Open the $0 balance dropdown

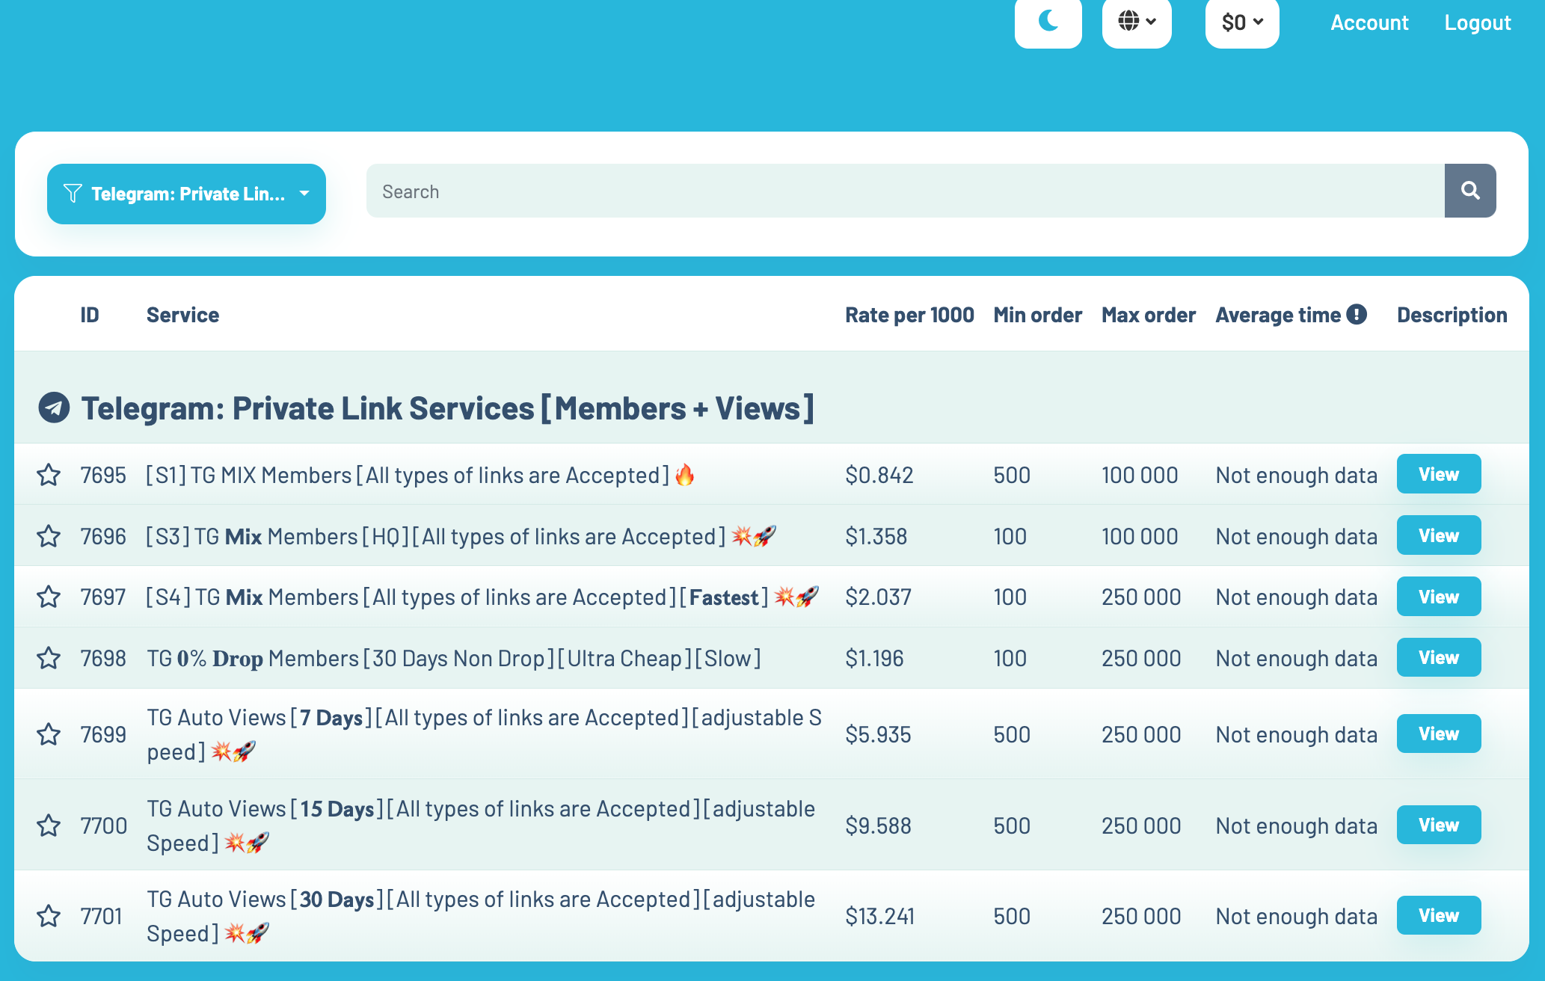(1242, 22)
